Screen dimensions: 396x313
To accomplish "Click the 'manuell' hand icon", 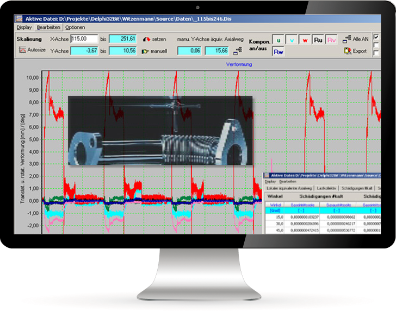I will 146,51.
